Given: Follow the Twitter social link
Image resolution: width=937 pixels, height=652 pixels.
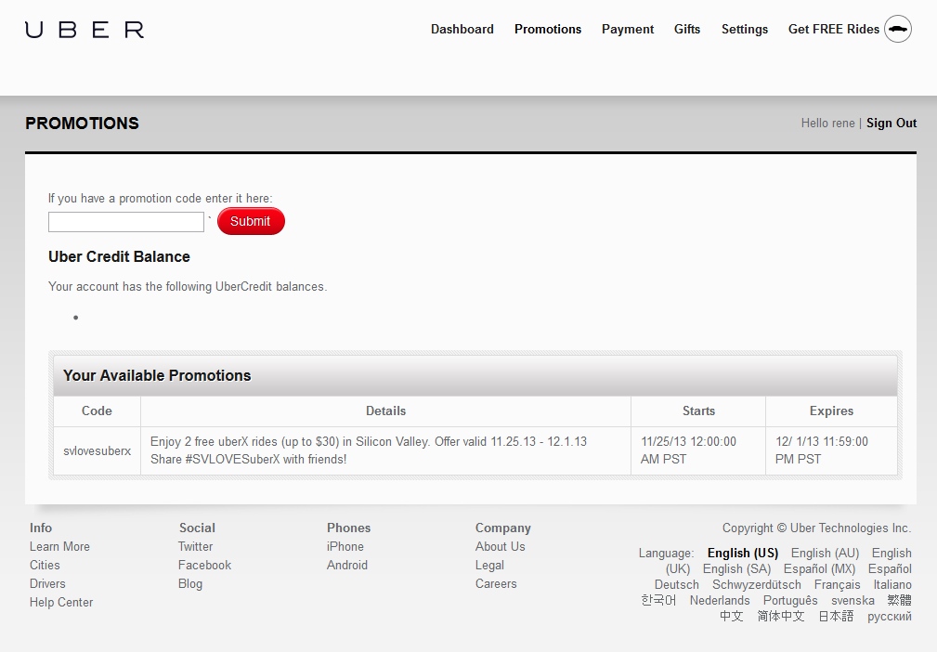Looking at the screenshot, I should (195, 546).
